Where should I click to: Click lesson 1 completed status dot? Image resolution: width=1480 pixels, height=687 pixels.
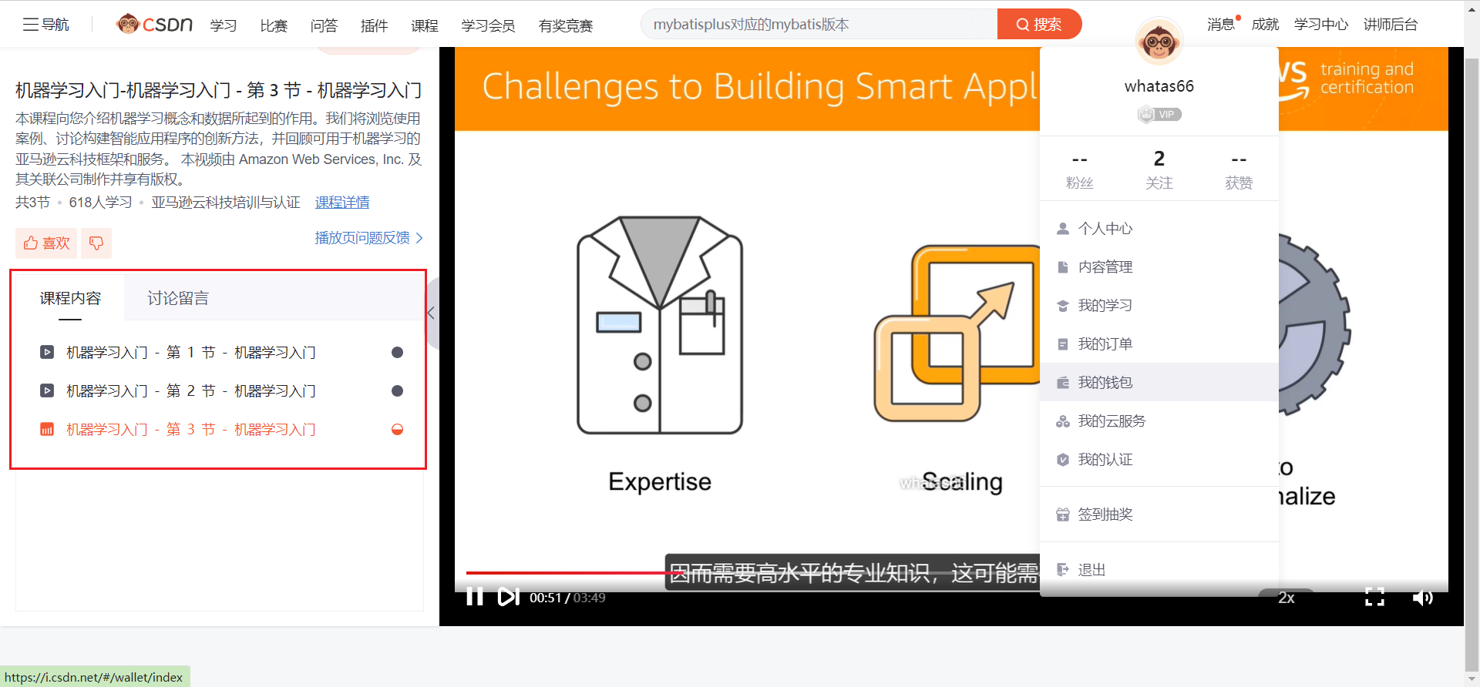click(x=398, y=353)
